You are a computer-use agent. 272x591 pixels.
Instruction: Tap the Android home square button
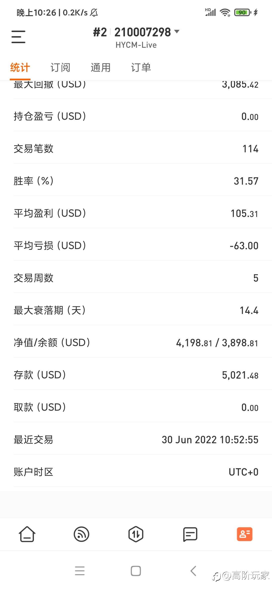(136, 571)
